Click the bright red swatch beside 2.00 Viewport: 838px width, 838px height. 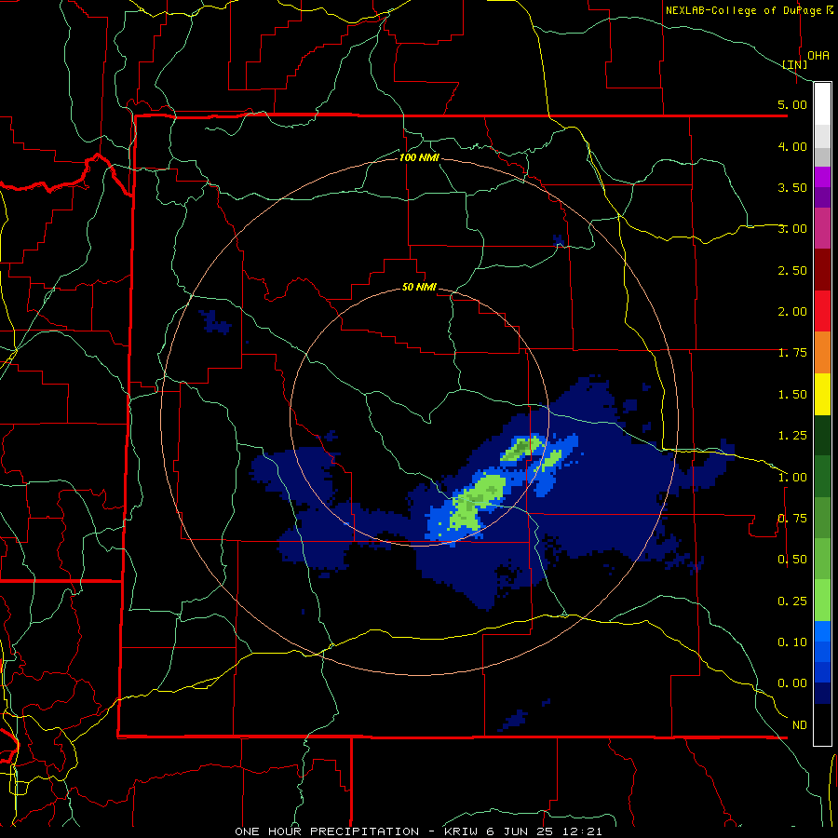click(x=822, y=311)
